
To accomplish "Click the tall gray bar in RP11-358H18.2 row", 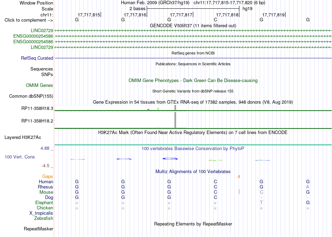I will (175, 120).
